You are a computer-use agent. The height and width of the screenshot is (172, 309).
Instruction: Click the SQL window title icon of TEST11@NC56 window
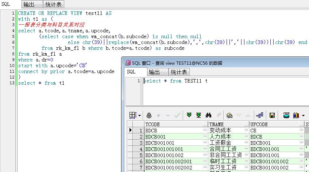tap(128, 63)
